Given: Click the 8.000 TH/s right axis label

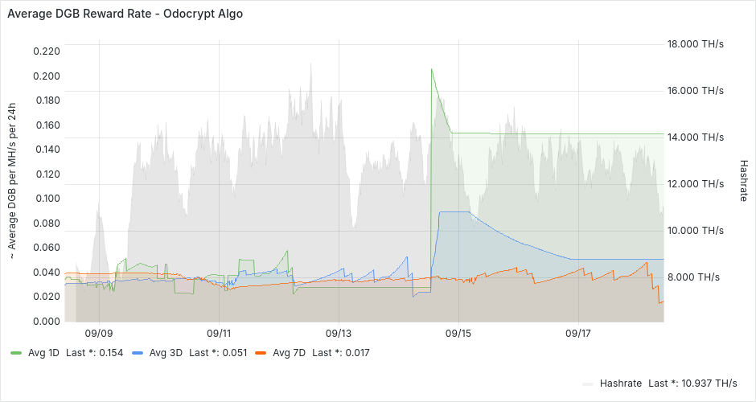Looking at the screenshot, I should pos(693,277).
